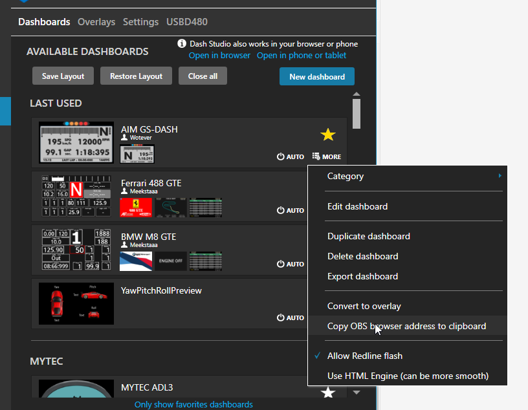Click the MYTEC ADL3 title
Screen dimensions: 528x410
pos(147,387)
